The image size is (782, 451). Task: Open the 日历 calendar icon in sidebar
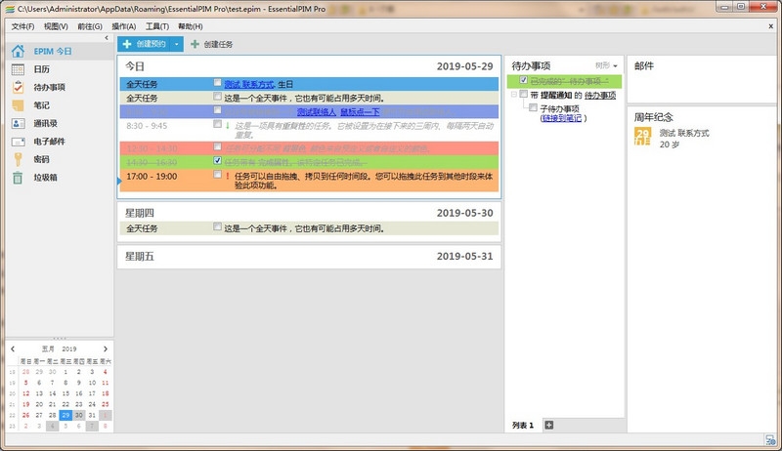18,69
